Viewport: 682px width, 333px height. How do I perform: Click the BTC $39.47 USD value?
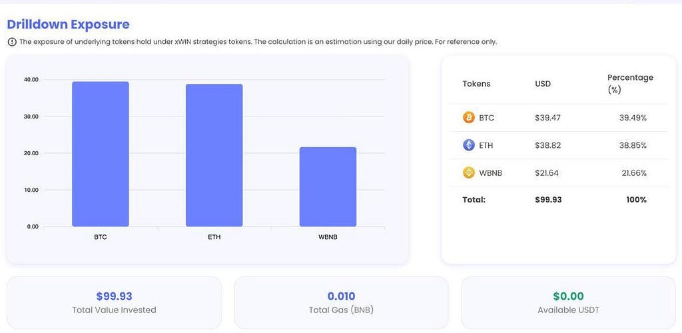(x=547, y=118)
